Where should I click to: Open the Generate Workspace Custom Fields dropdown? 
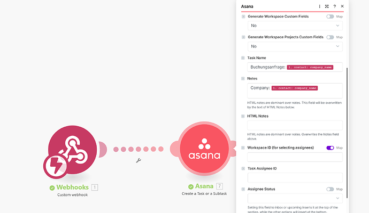point(295,26)
